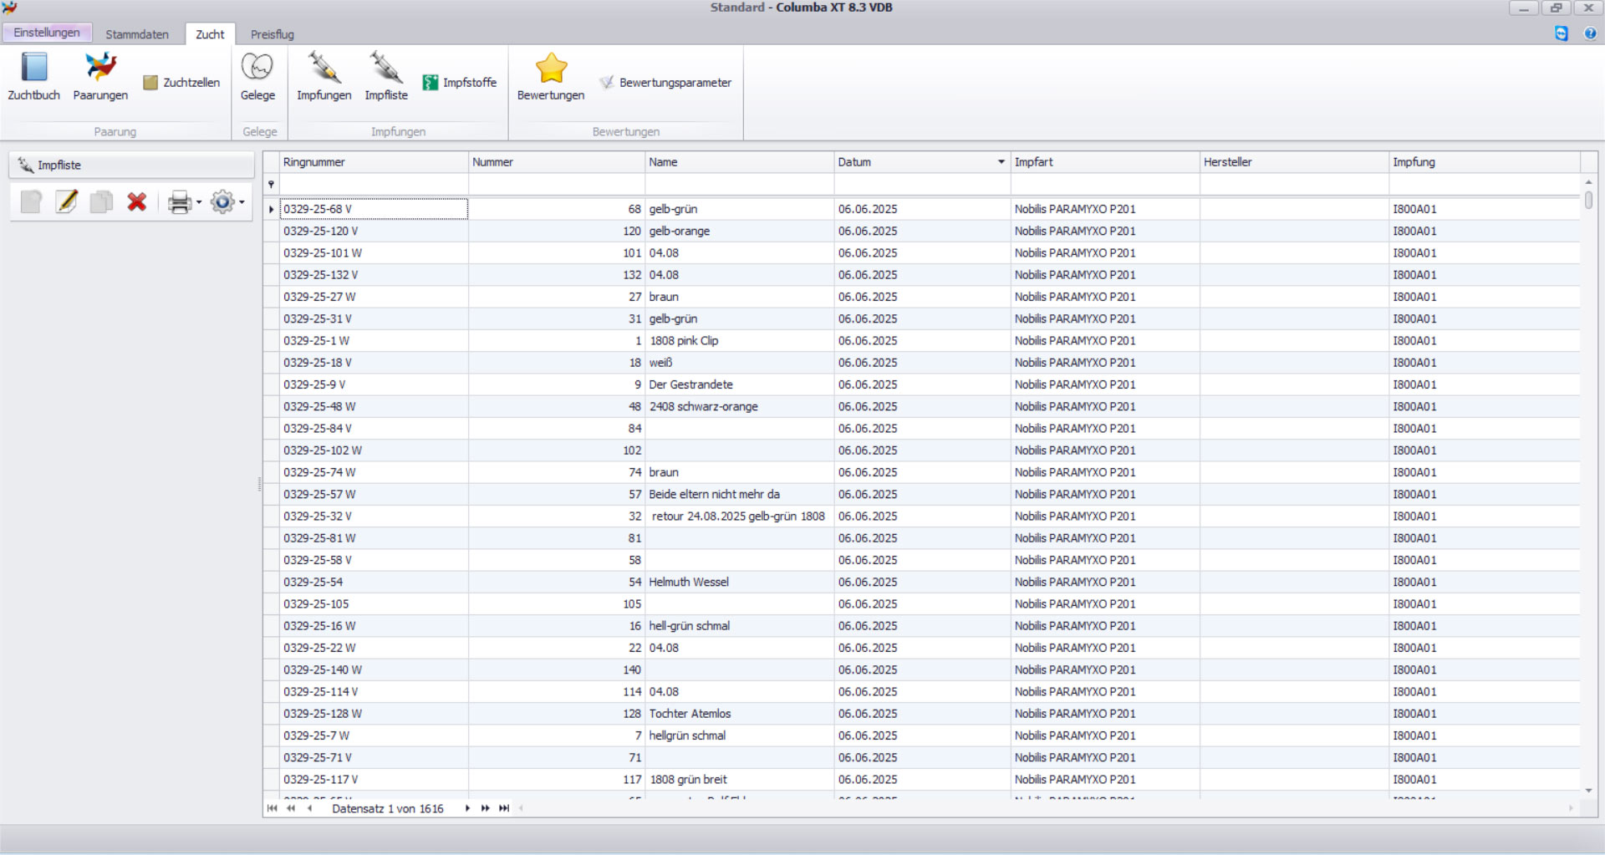Screen dimensions: 1605x855
Task: Expand the printer dropdown arrow
Action: (199, 202)
